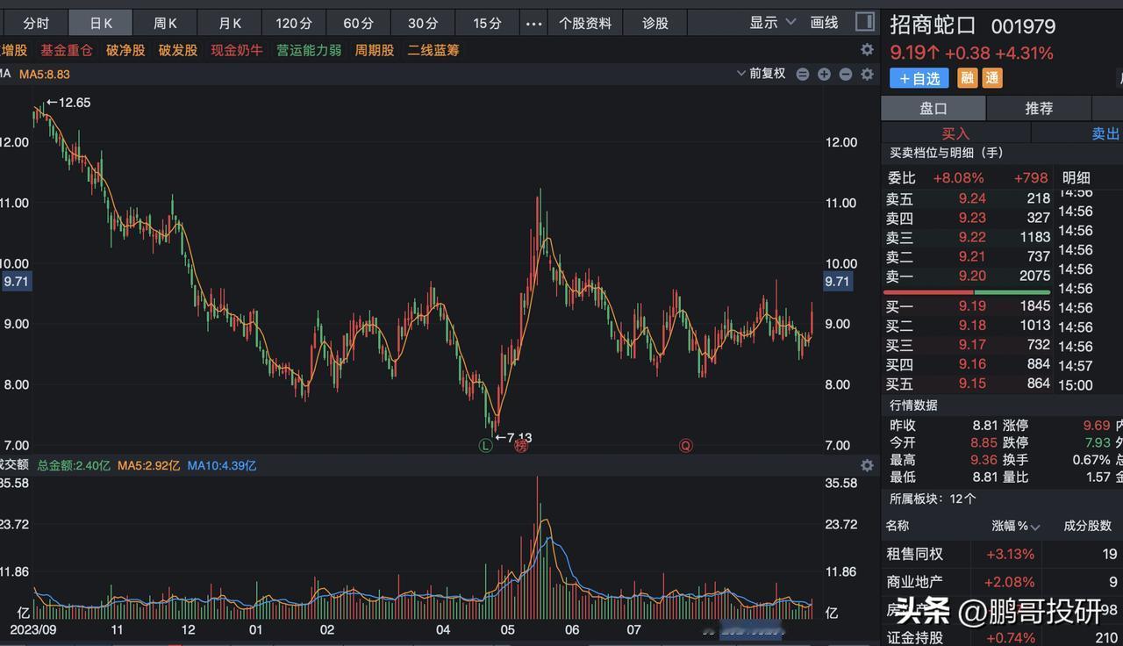Open the 明细 detail column header

click(x=1076, y=177)
